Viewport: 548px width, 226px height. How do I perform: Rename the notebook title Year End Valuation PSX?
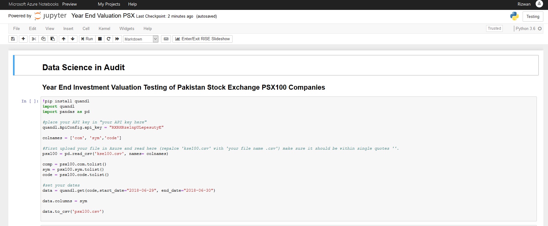(x=103, y=16)
